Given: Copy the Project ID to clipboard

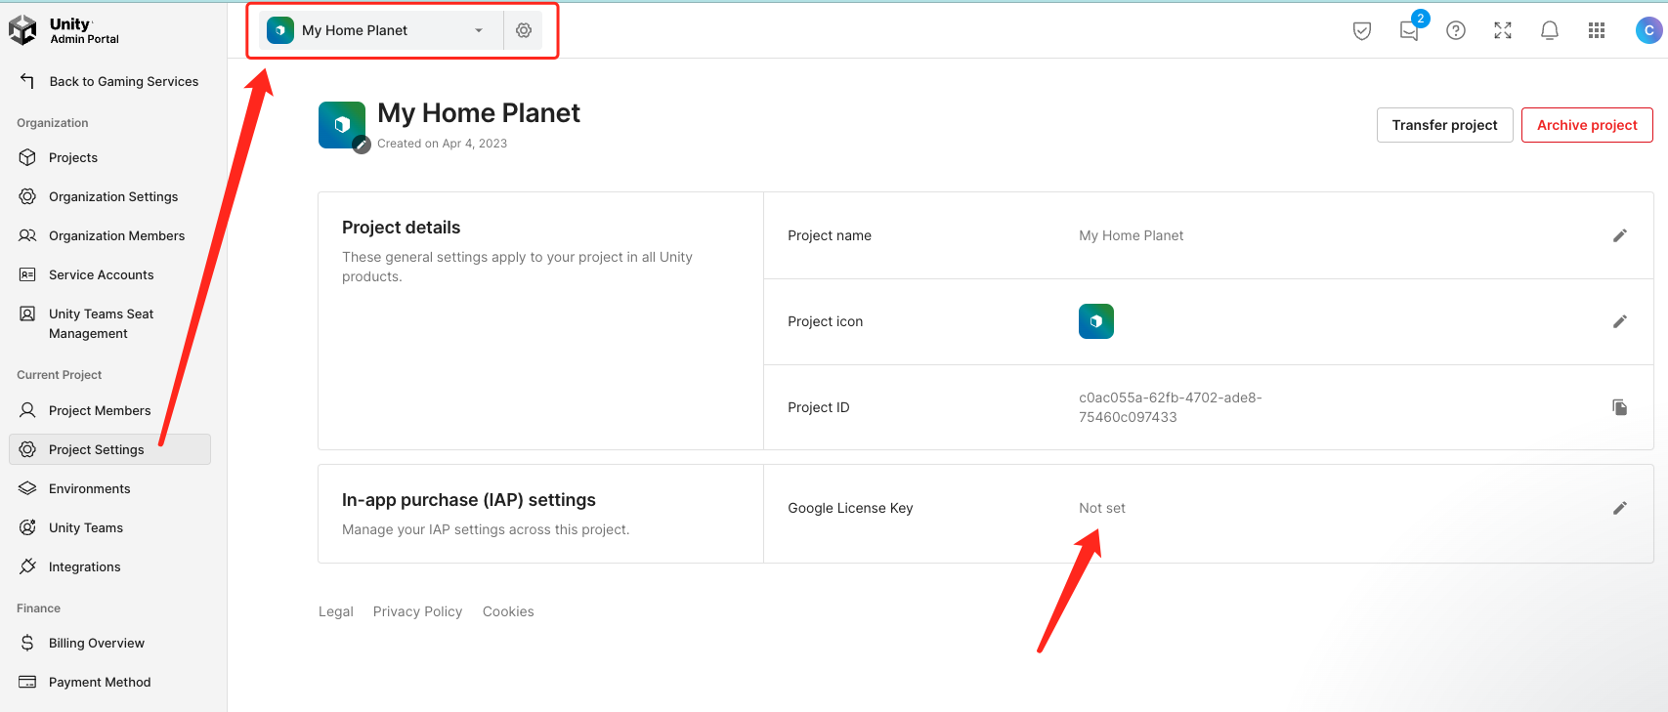Looking at the screenshot, I should click(x=1619, y=407).
